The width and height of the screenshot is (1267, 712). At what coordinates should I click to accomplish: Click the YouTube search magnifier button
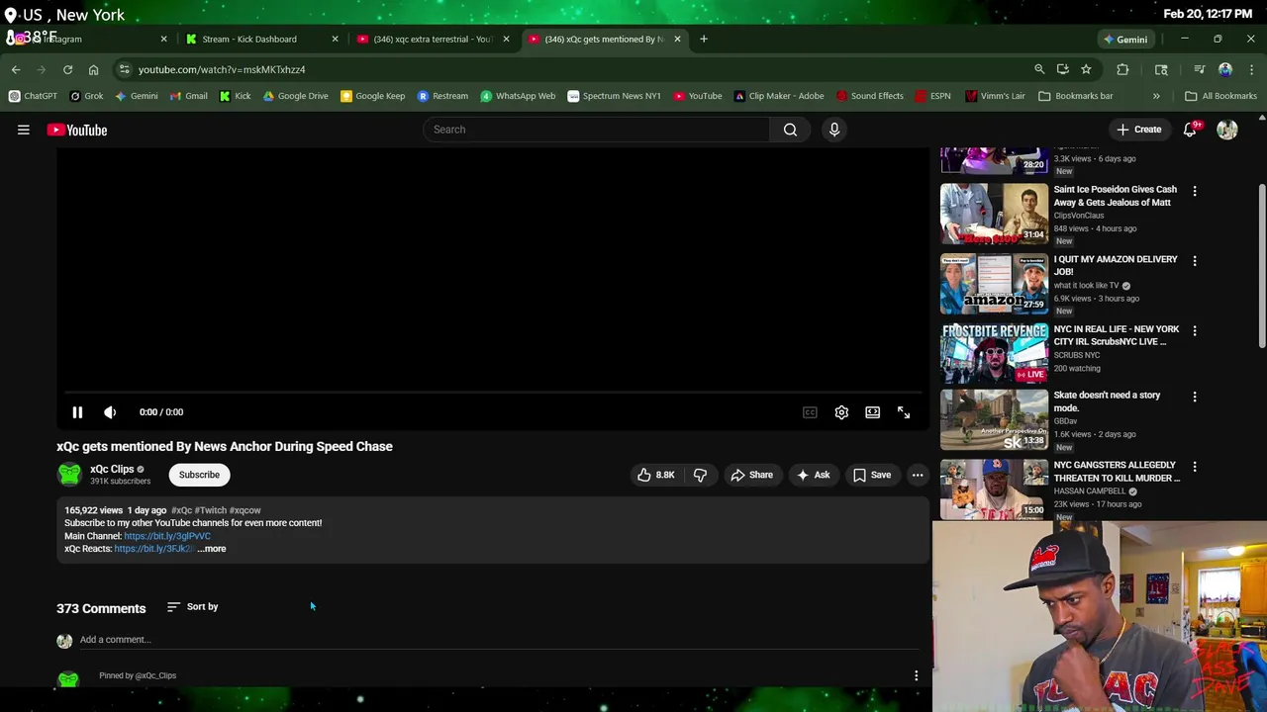pos(790,130)
